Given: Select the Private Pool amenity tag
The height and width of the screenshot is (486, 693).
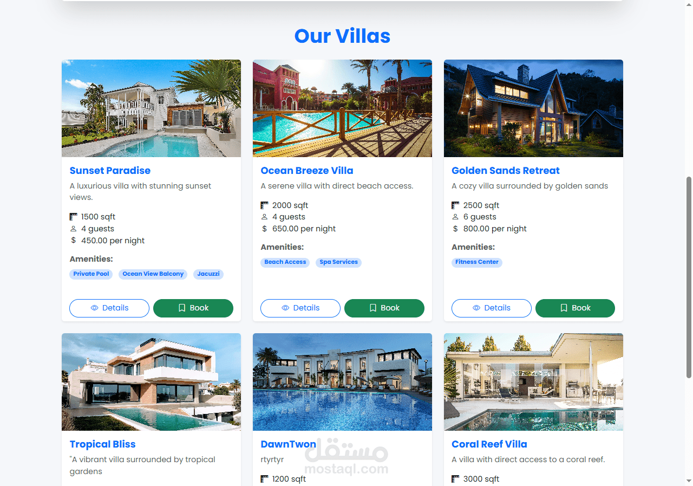Looking at the screenshot, I should coord(91,274).
